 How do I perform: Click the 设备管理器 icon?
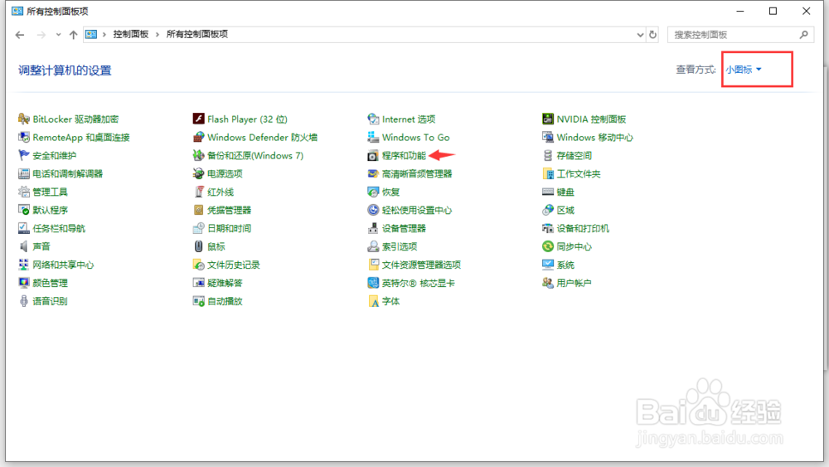(373, 228)
